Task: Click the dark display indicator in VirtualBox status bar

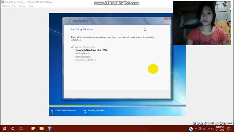Action: tap(212, 123)
